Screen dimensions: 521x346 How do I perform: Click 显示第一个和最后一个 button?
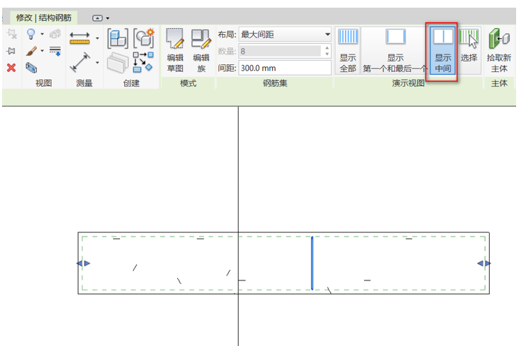[395, 50]
